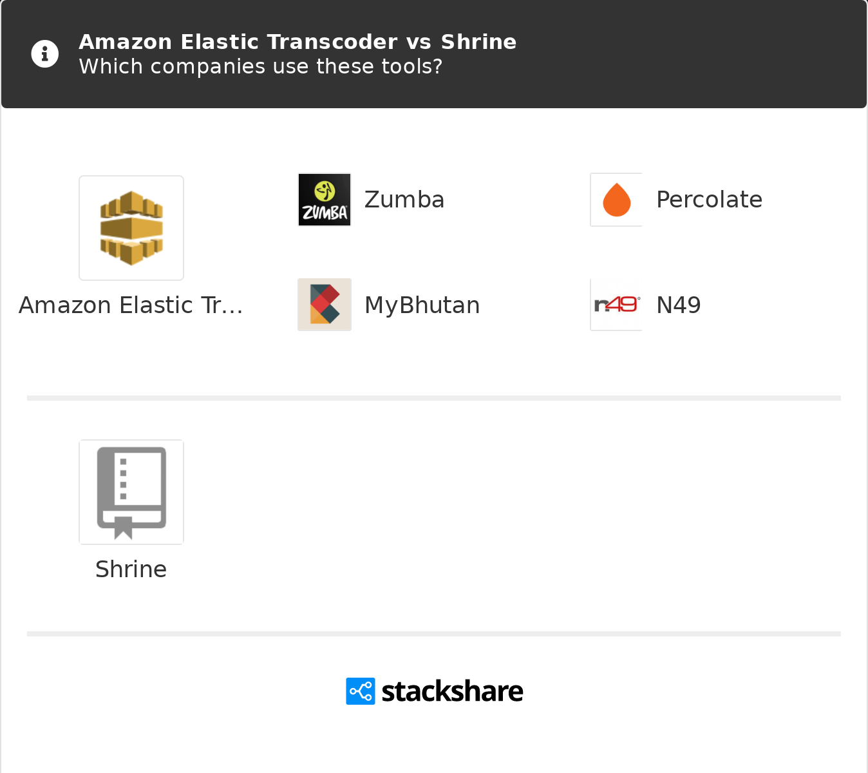Open the N49 company name link
The image size is (868, 773).
click(x=679, y=305)
